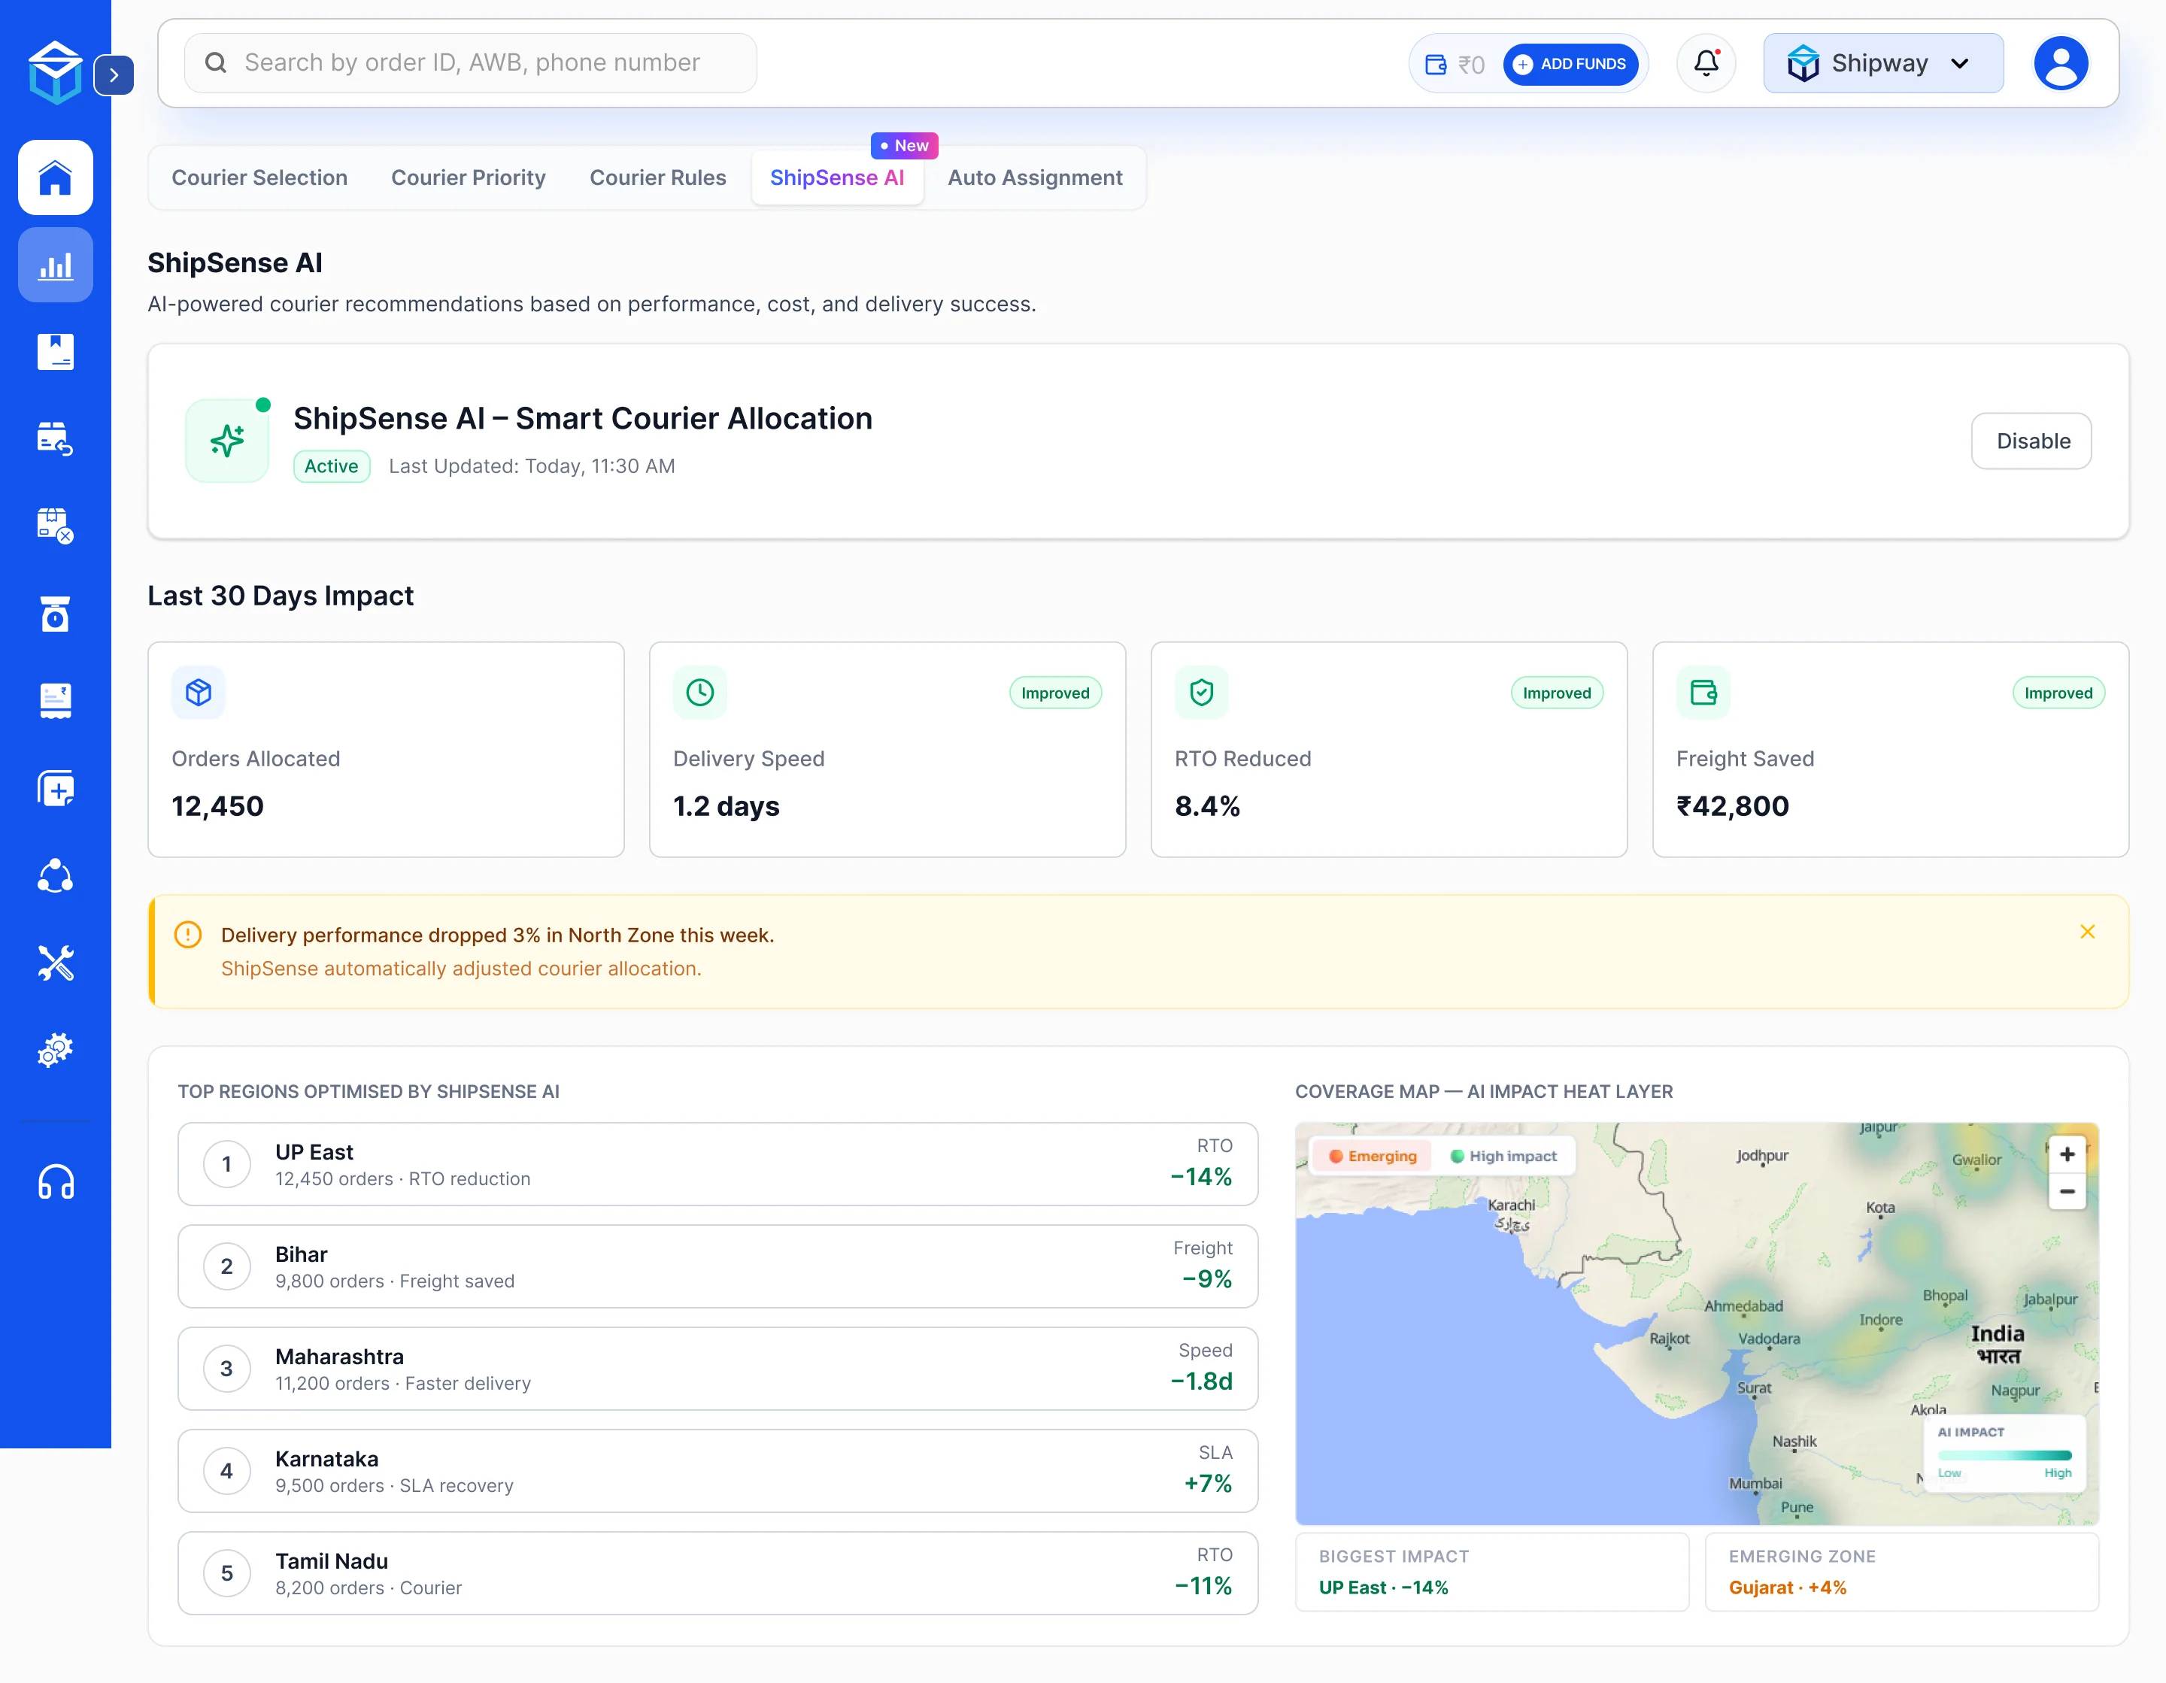Select the Bihar region row
This screenshot has height=1683, width=2166.
click(x=717, y=1266)
